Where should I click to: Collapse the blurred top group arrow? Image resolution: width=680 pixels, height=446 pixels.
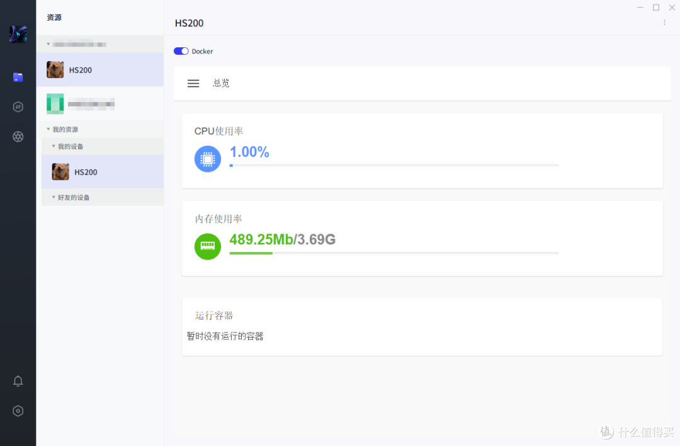tap(48, 44)
